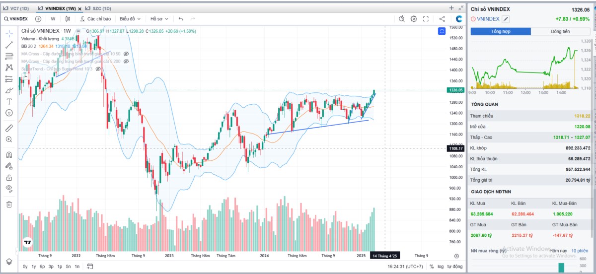
Task: Open the object tree layers icon
Action: [x=9, y=262]
